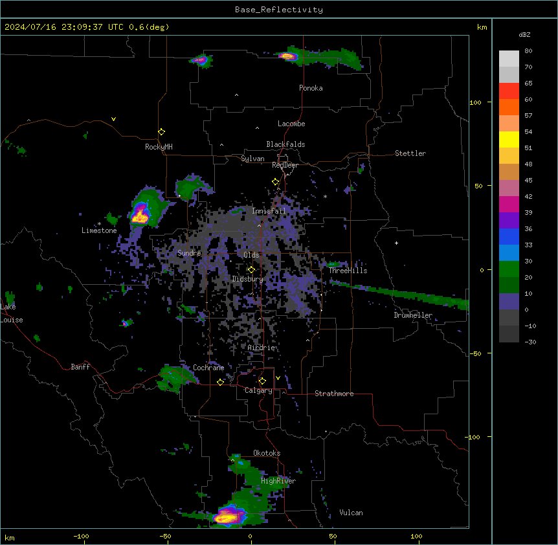The image size is (558, 545).
Task: Click the km unit label at top right
Action: 482,27
